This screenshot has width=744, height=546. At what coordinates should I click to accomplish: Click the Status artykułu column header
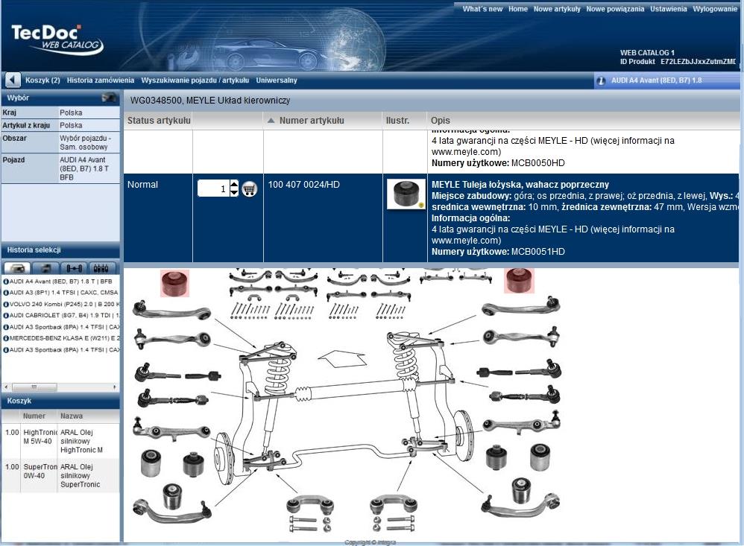[159, 121]
